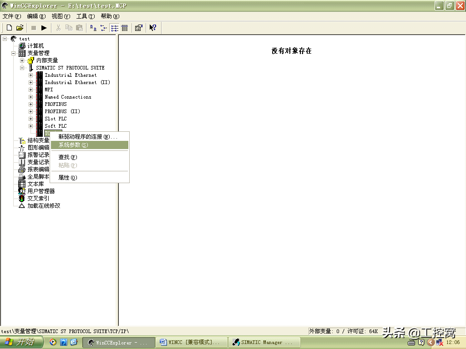Expand the 内部变量 tree node
Image resolution: width=466 pixels, height=349 pixels.
coord(22,60)
